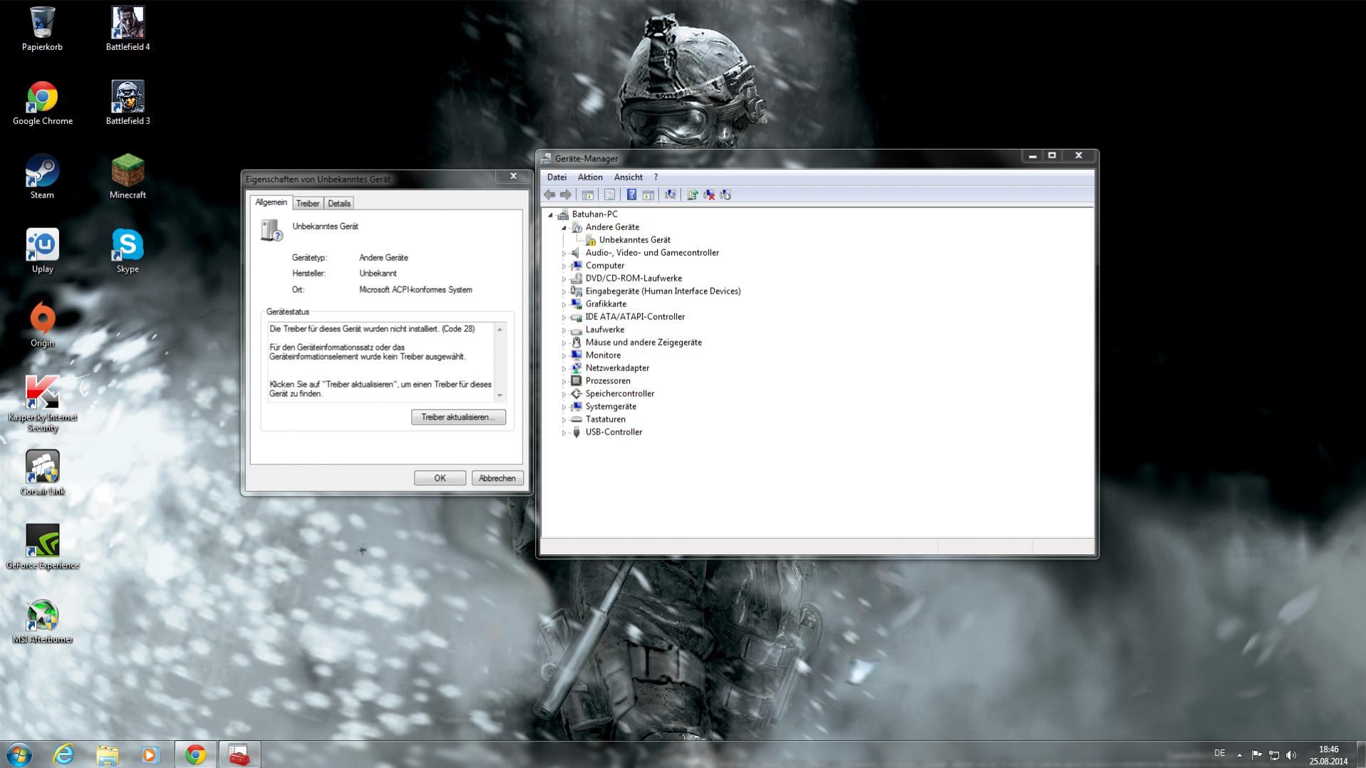This screenshot has width=1366, height=768.
Task: Open the Windows Start menu orb
Action: click(x=19, y=754)
